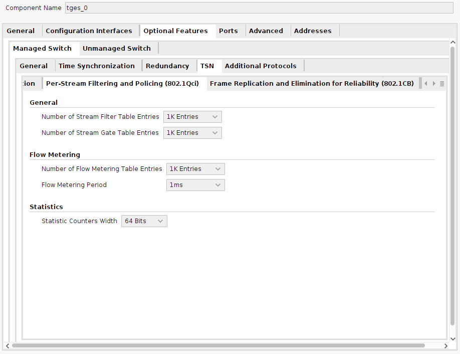This screenshot has height=354, width=460.
Task: Select the partially hidden tab ending in 'ion'
Action: [x=29, y=84]
